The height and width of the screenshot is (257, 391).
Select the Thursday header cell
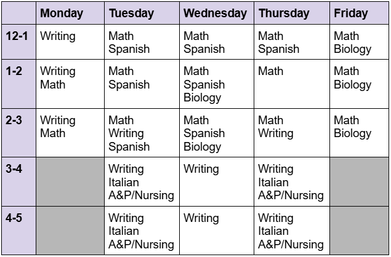tap(292, 13)
